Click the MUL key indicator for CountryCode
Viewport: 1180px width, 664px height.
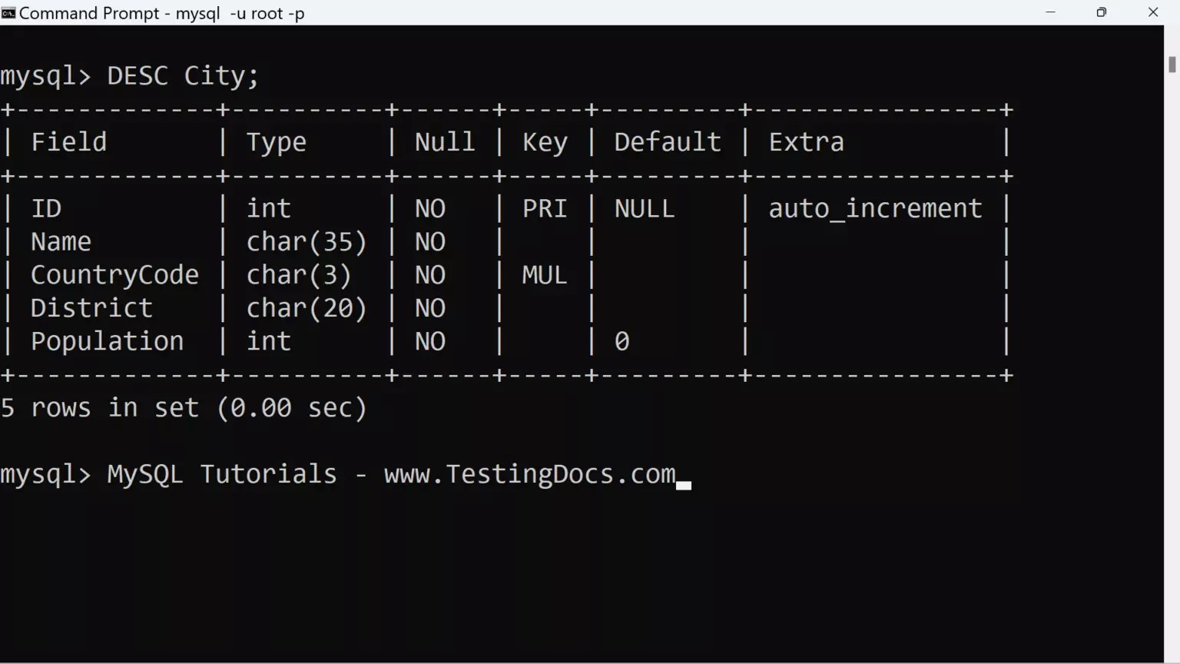(x=544, y=274)
